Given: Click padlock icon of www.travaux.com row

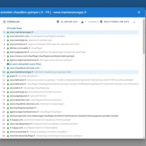Looking at the screenshot, I should [x=8, y=56].
